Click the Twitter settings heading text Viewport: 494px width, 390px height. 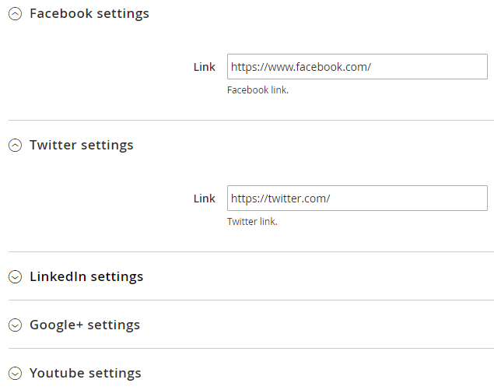(82, 146)
